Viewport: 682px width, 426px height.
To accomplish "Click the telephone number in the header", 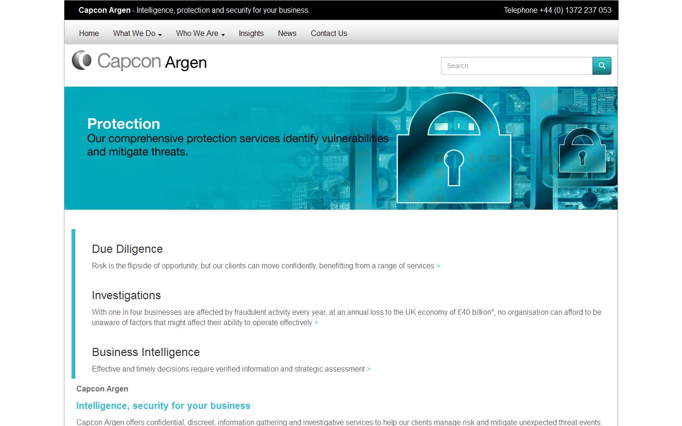I will tap(557, 10).
